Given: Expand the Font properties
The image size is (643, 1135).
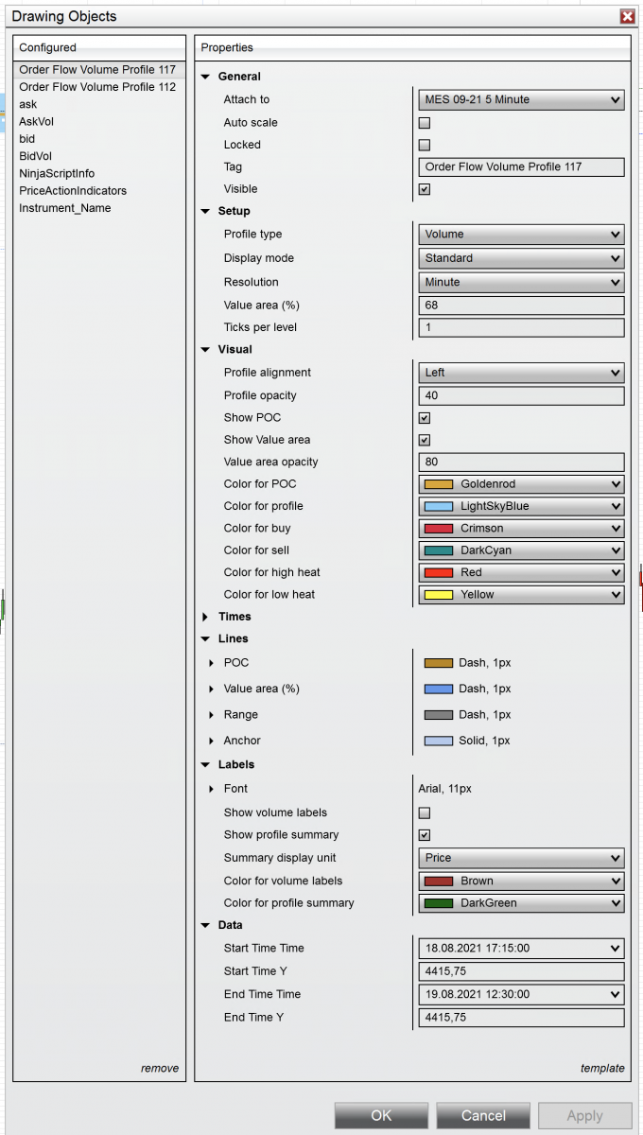Looking at the screenshot, I should tap(212, 789).
